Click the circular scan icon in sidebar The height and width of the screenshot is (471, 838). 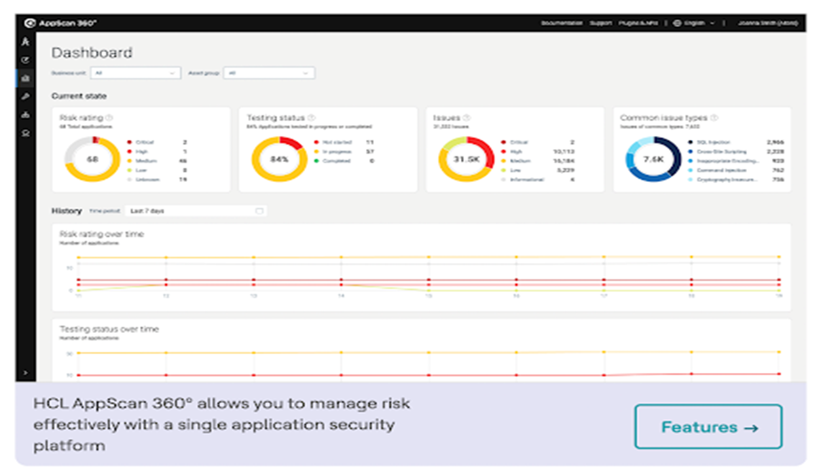(25, 60)
